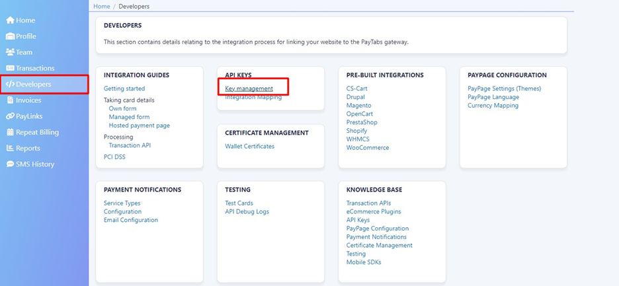Click the Home house icon in sidebar

10,20
